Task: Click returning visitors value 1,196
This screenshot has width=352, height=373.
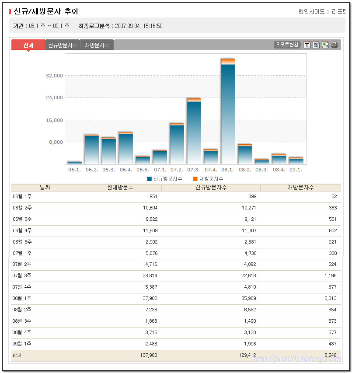Action: click(x=331, y=276)
